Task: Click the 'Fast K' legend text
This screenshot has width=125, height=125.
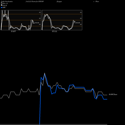Action: [x=5, y=5]
